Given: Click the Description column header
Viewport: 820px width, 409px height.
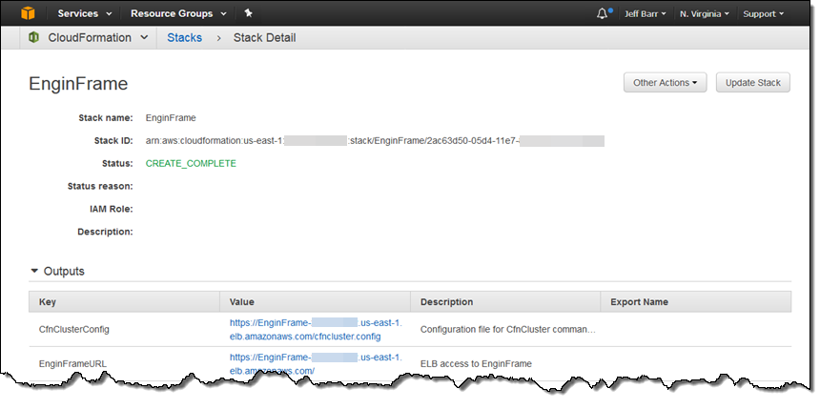Looking at the screenshot, I should pyautogui.click(x=446, y=301).
